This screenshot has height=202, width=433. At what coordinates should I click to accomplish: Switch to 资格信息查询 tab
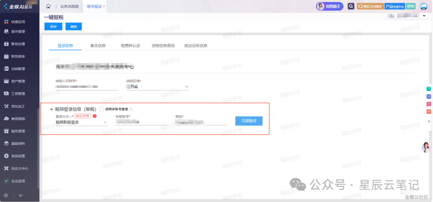pyautogui.click(x=163, y=46)
